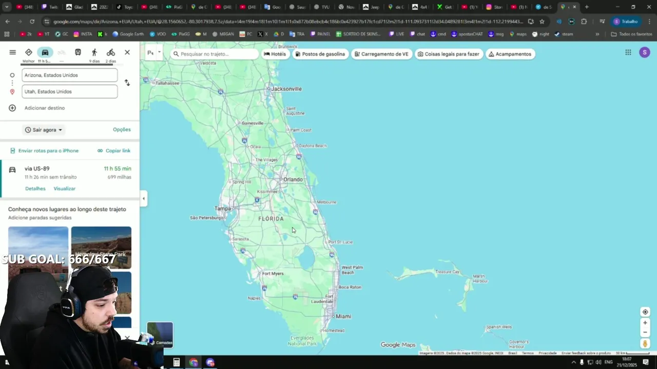Open route Opções
The image size is (657, 369).
click(x=122, y=130)
